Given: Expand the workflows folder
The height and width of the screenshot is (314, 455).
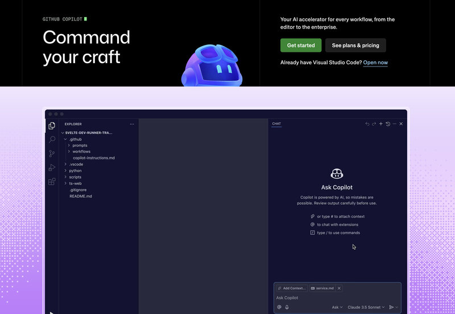Looking at the screenshot, I should click(x=69, y=151).
